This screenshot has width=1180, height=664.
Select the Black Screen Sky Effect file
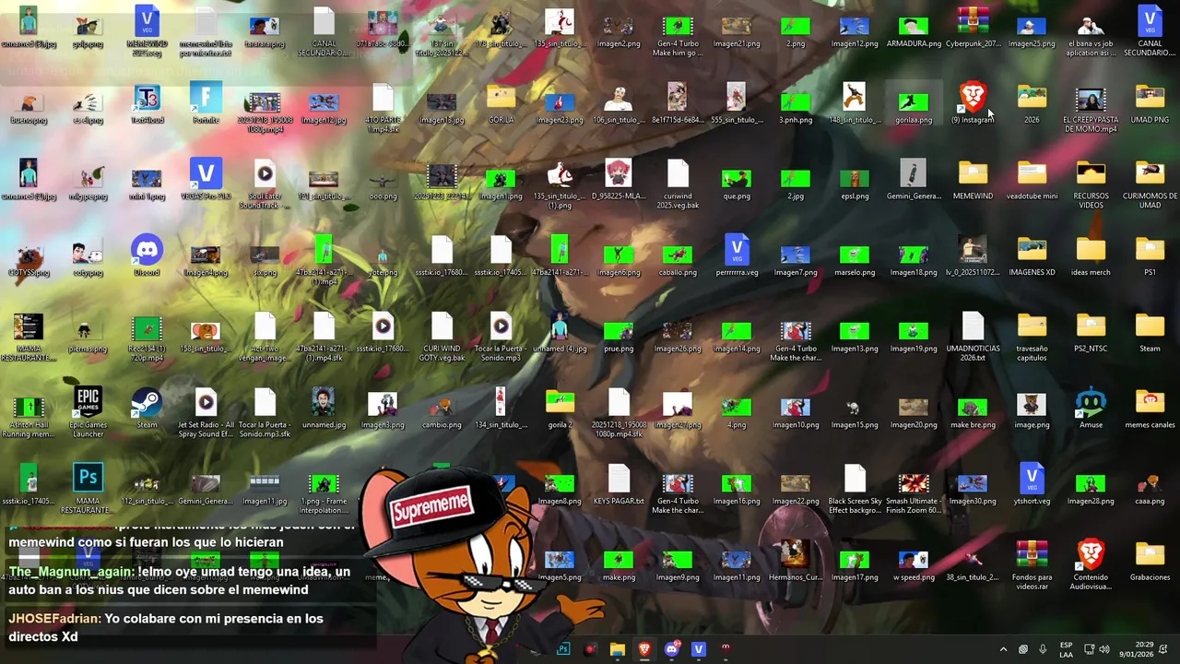tap(855, 489)
